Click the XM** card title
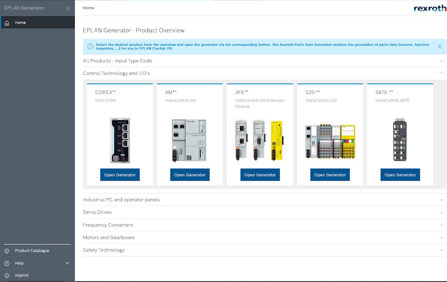 click(171, 92)
